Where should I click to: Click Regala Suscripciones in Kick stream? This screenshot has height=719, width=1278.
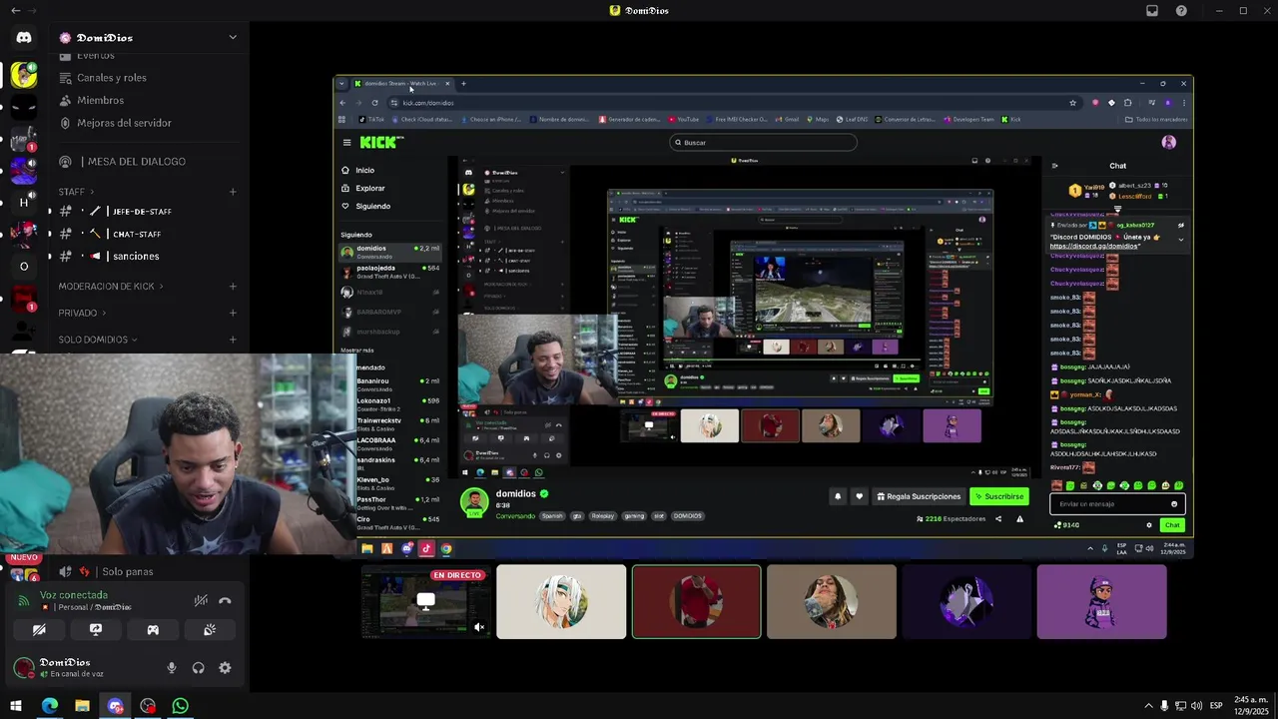[919, 496]
